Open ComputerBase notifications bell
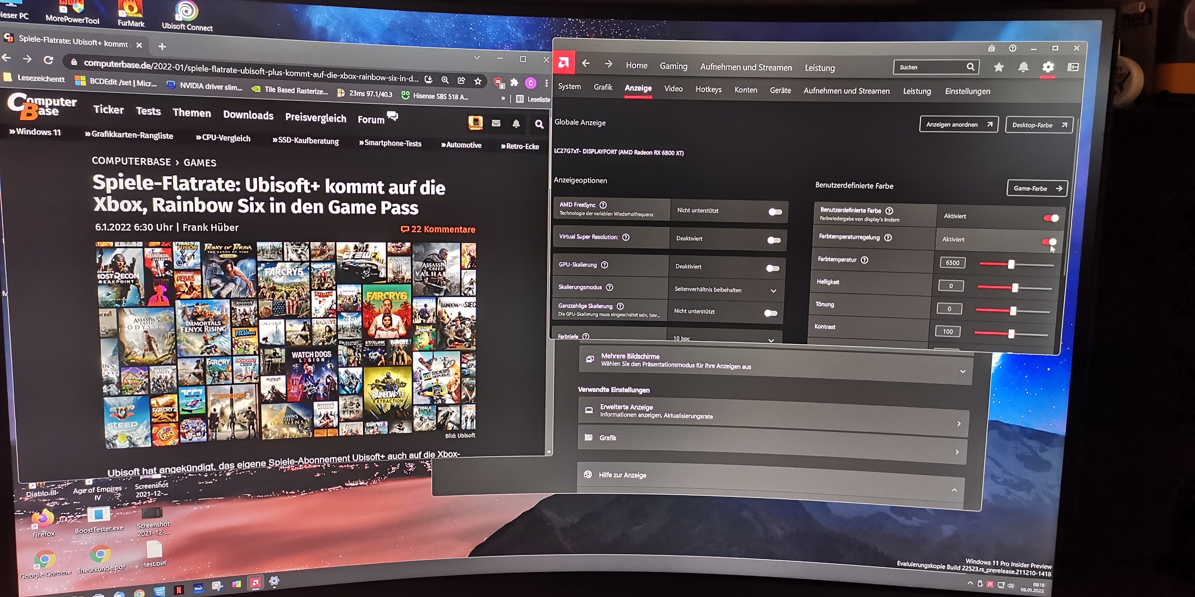 click(516, 123)
